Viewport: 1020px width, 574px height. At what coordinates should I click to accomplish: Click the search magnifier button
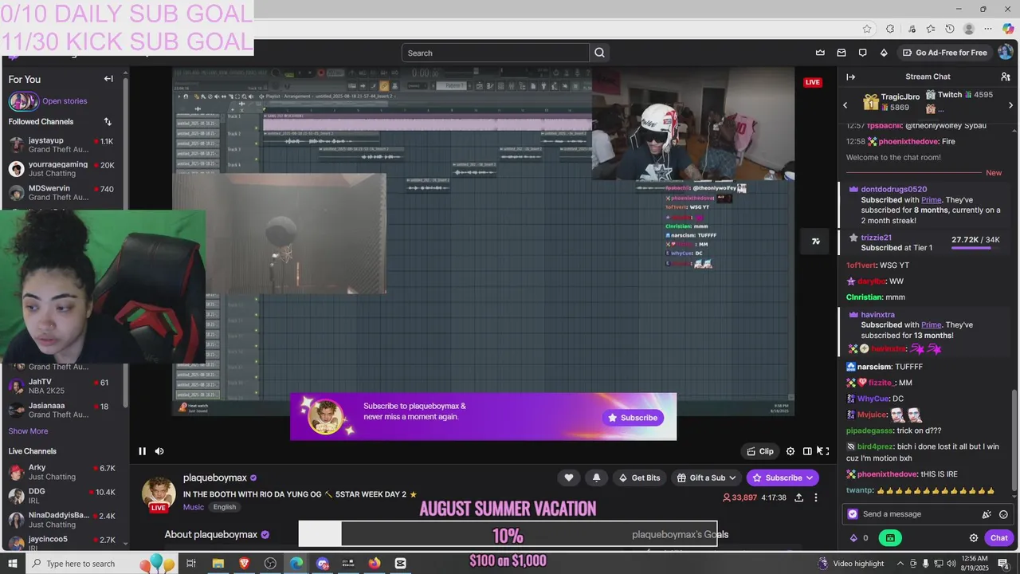pyautogui.click(x=600, y=53)
